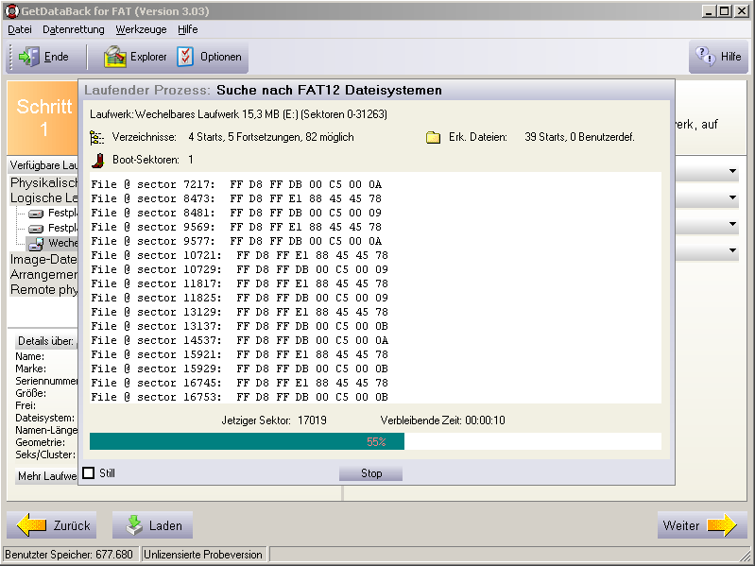Click the Laden button label
Viewport: 755px width, 566px height.
pos(165,525)
